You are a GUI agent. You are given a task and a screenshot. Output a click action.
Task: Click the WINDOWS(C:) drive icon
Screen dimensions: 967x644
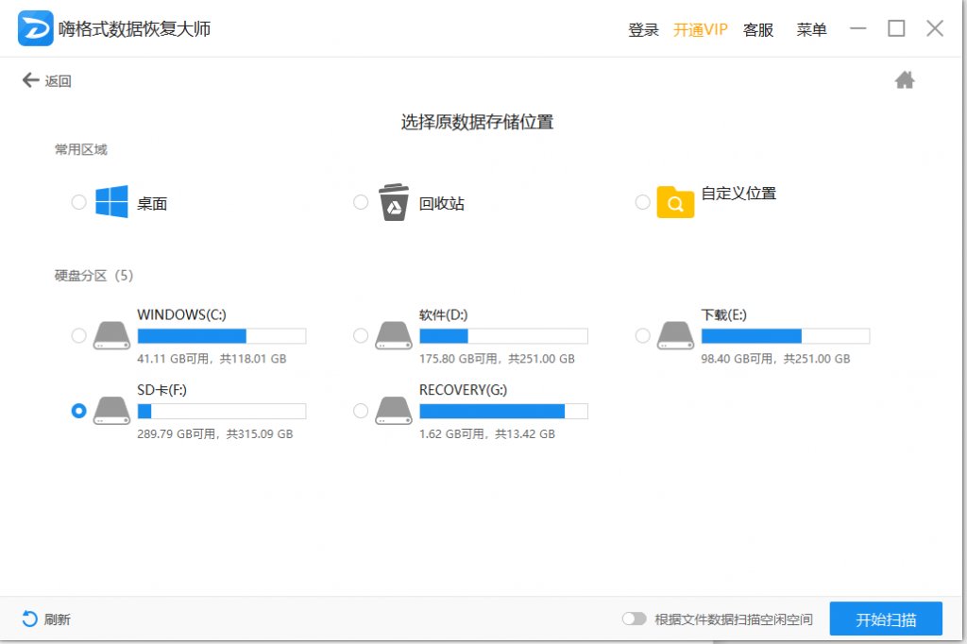tap(112, 335)
